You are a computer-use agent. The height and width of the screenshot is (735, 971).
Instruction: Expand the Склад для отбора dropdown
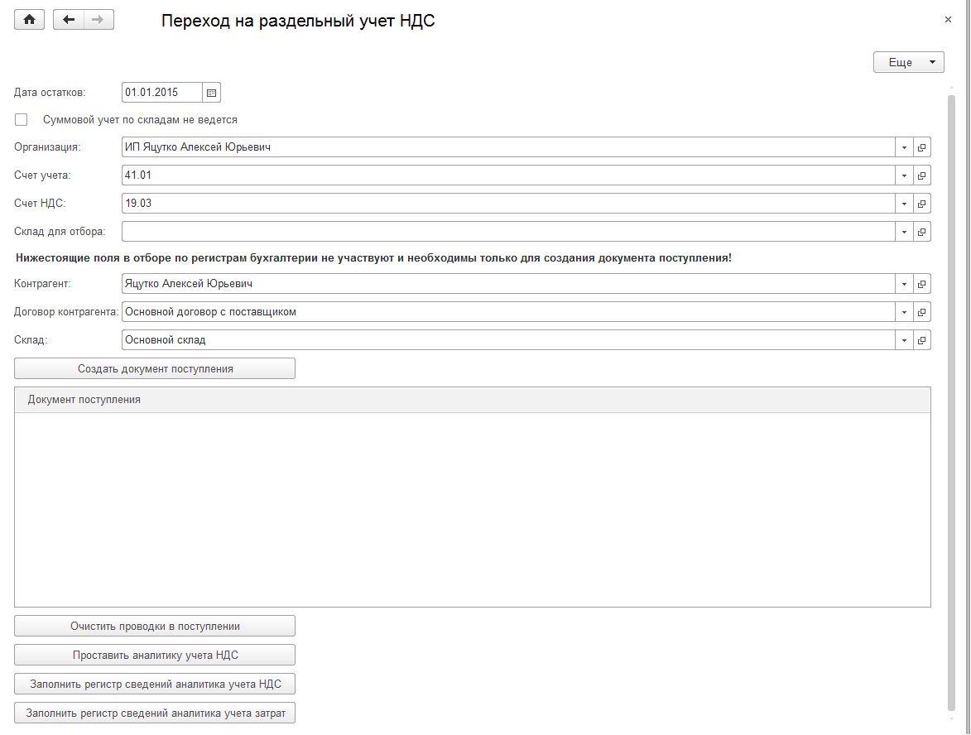pyautogui.click(x=904, y=232)
